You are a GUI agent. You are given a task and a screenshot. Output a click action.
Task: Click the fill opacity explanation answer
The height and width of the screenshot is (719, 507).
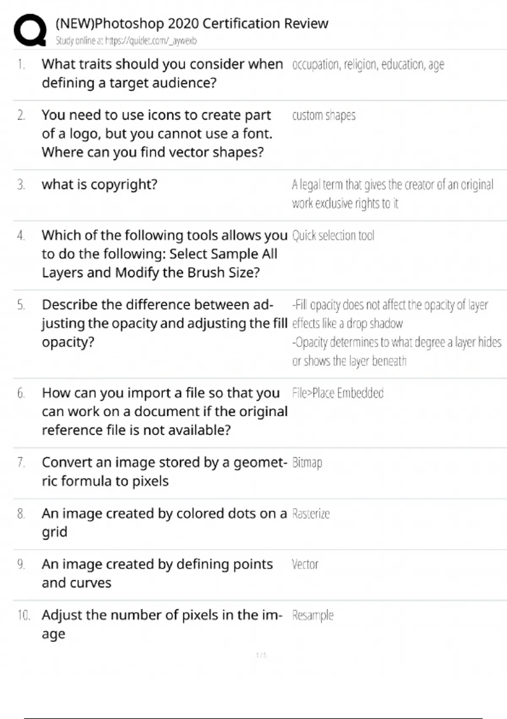tap(396, 332)
